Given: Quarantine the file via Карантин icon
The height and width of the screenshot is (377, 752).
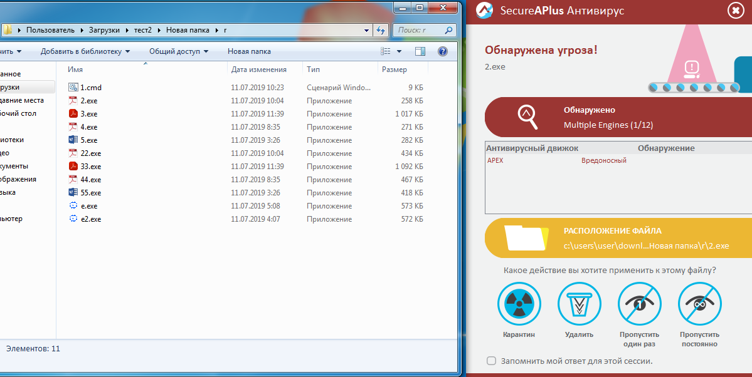Looking at the screenshot, I should coord(519,304).
